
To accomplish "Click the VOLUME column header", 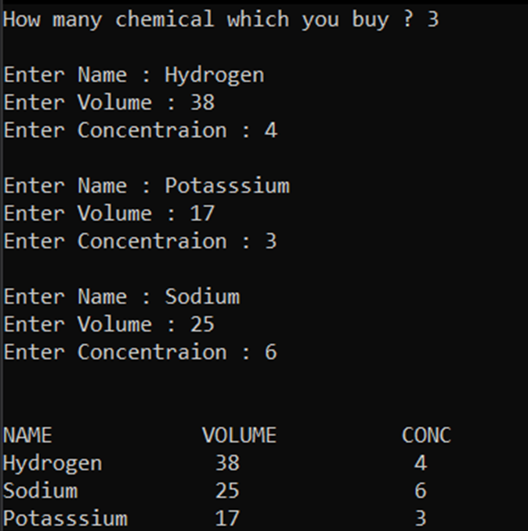I will pyautogui.click(x=240, y=435).
